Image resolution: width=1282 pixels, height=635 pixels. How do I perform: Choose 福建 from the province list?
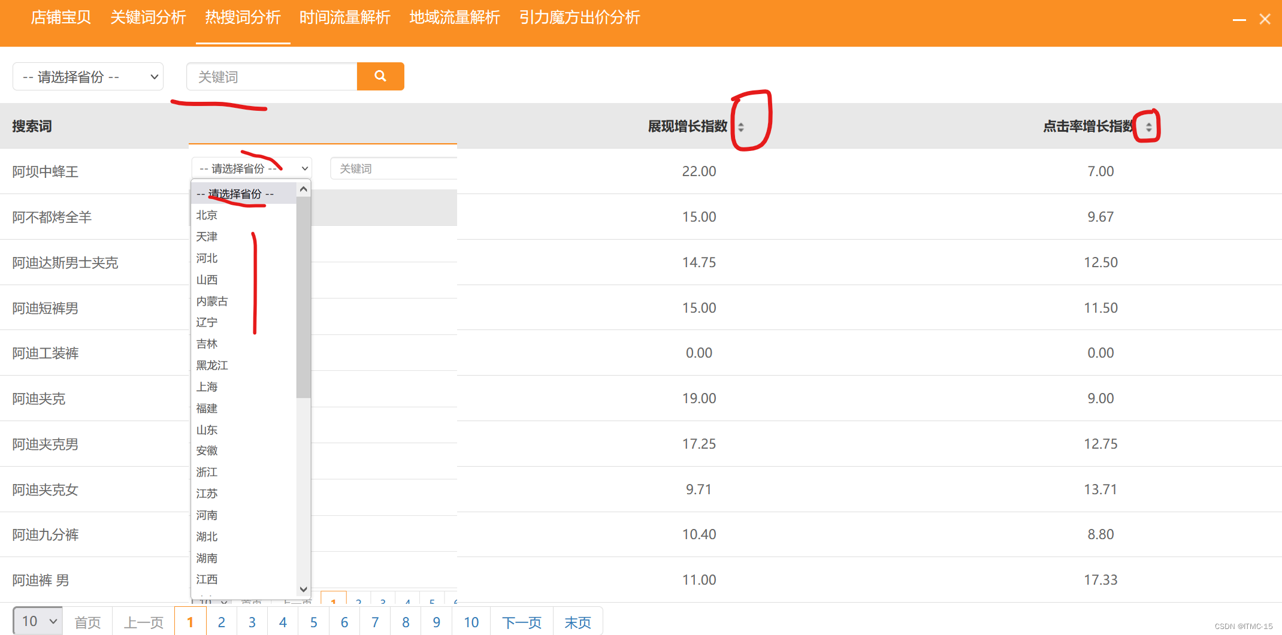tap(207, 409)
